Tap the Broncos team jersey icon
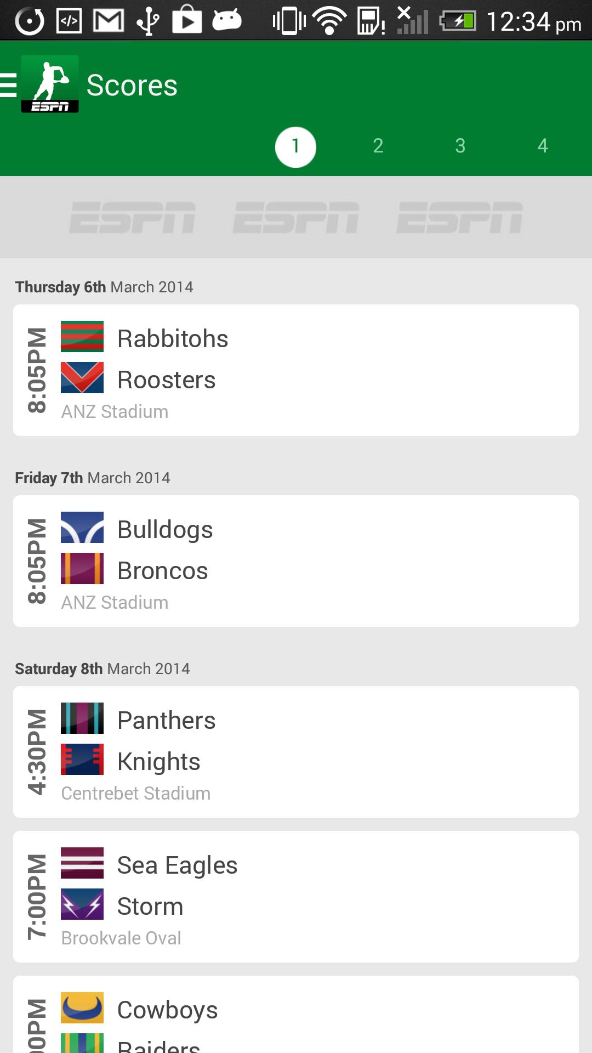 click(x=82, y=569)
